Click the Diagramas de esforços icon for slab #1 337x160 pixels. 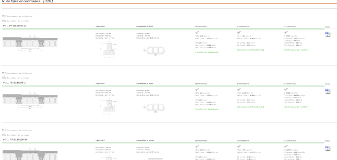click(x=4, y=16)
